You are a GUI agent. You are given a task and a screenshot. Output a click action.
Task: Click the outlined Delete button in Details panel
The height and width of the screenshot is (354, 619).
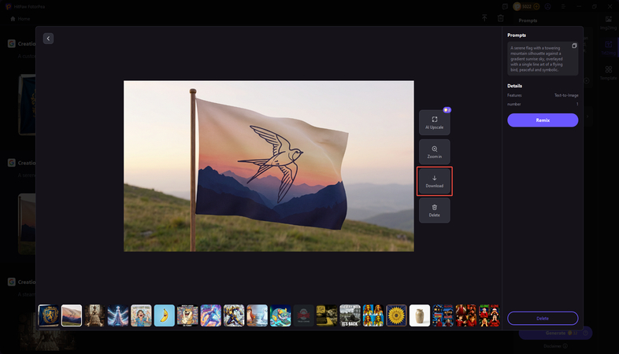click(543, 318)
